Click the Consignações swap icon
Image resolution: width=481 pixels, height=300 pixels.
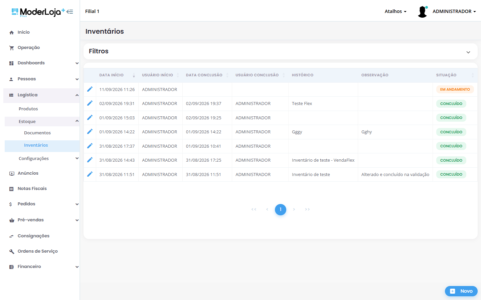11,236
